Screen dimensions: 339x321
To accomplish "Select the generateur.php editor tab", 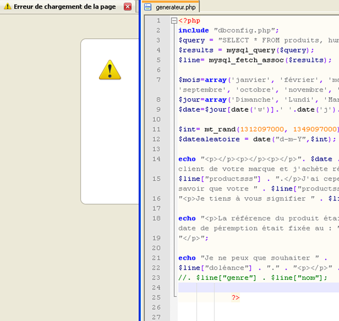I will pyautogui.click(x=171, y=6).
